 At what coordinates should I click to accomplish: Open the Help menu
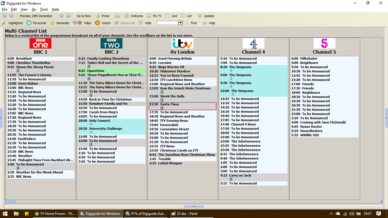55,9
